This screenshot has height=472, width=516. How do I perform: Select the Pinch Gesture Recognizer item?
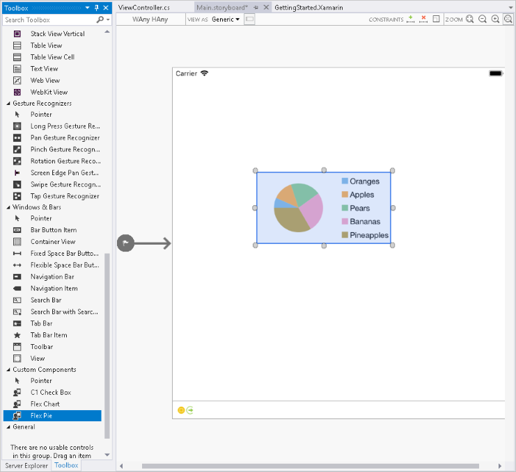click(65, 149)
